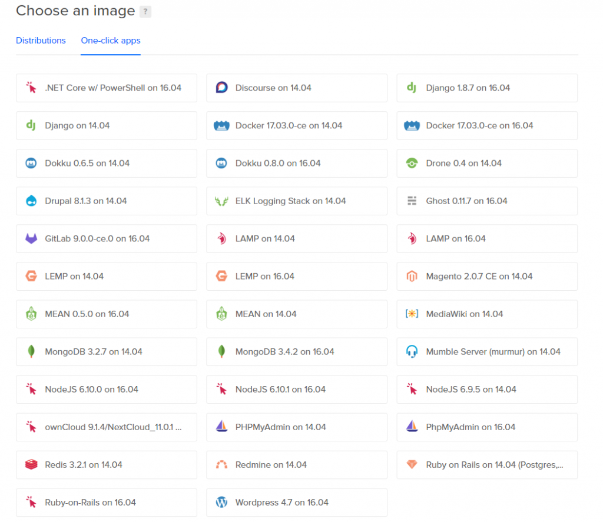Select ELK Logging Stack on 14.04
Image resolution: width=603 pixels, height=522 pixels.
(297, 201)
